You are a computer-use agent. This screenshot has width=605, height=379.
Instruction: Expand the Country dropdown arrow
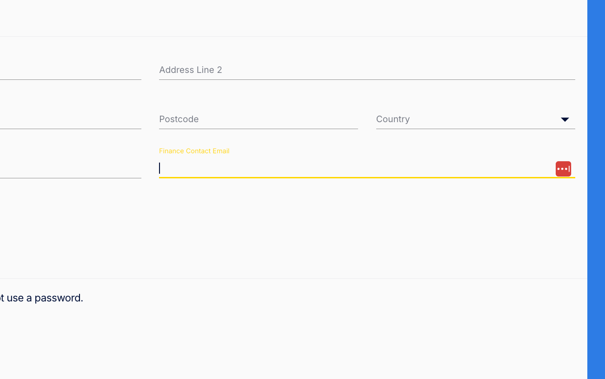pyautogui.click(x=565, y=120)
